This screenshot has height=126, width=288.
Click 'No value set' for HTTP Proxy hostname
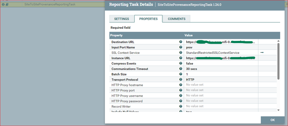[195, 85]
